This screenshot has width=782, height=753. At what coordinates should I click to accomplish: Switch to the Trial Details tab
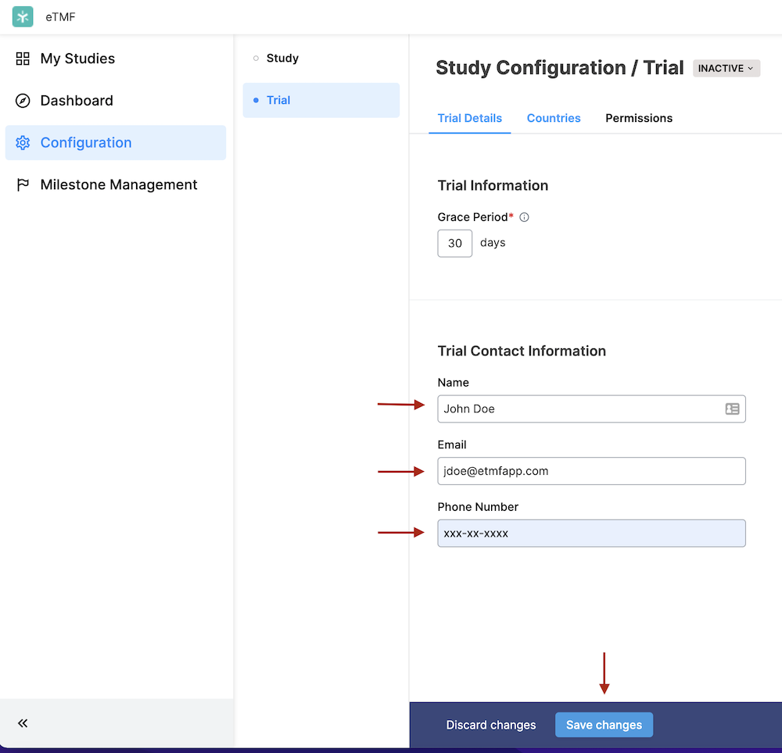(469, 119)
